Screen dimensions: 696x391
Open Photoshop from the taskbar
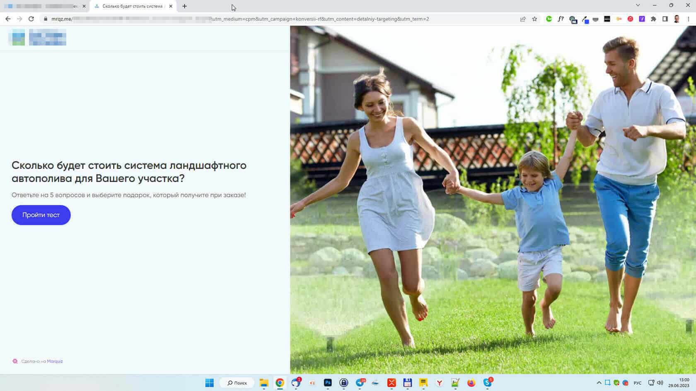(328, 383)
